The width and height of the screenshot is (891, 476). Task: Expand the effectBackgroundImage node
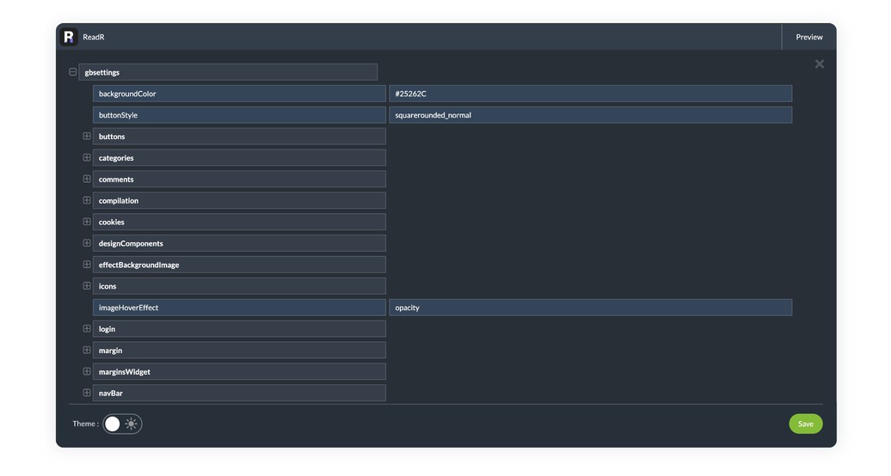point(87,265)
